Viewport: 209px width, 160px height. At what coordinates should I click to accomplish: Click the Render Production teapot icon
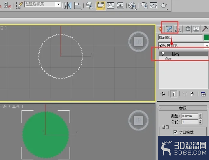point(164,5)
